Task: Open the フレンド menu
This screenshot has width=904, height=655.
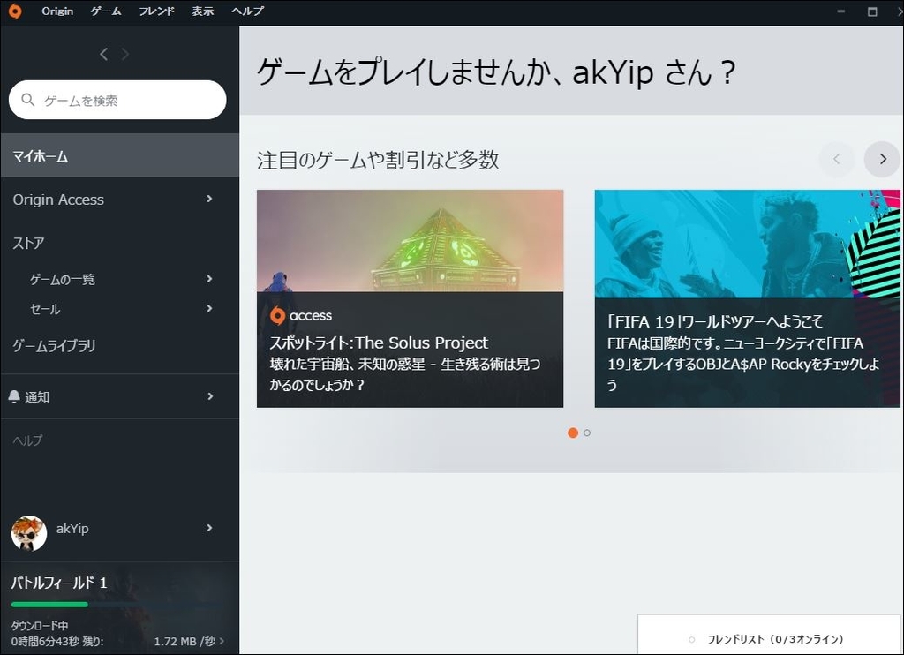Action: pyautogui.click(x=156, y=11)
